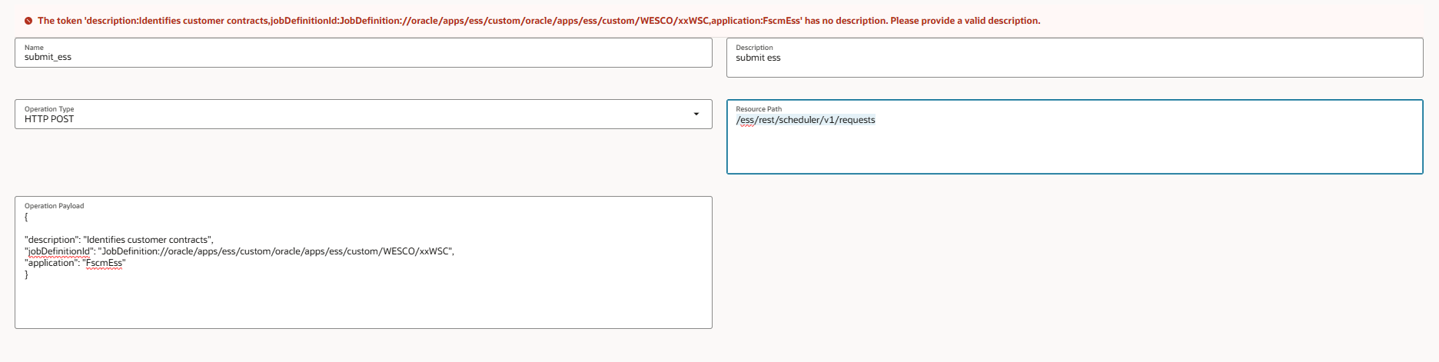Focus the Description field with submit ess
The width and height of the screenshot is (1439, 362).
(x=1075, y=58)
